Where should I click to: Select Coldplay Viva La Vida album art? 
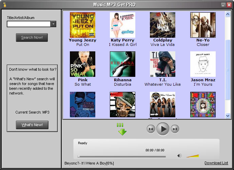(x=162, y=25)
